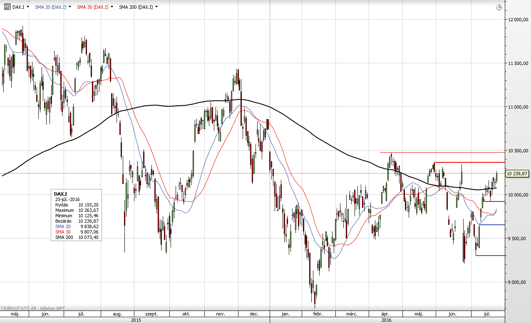
Task: Click the current price label 10 239,87
Action: point(517,174)
